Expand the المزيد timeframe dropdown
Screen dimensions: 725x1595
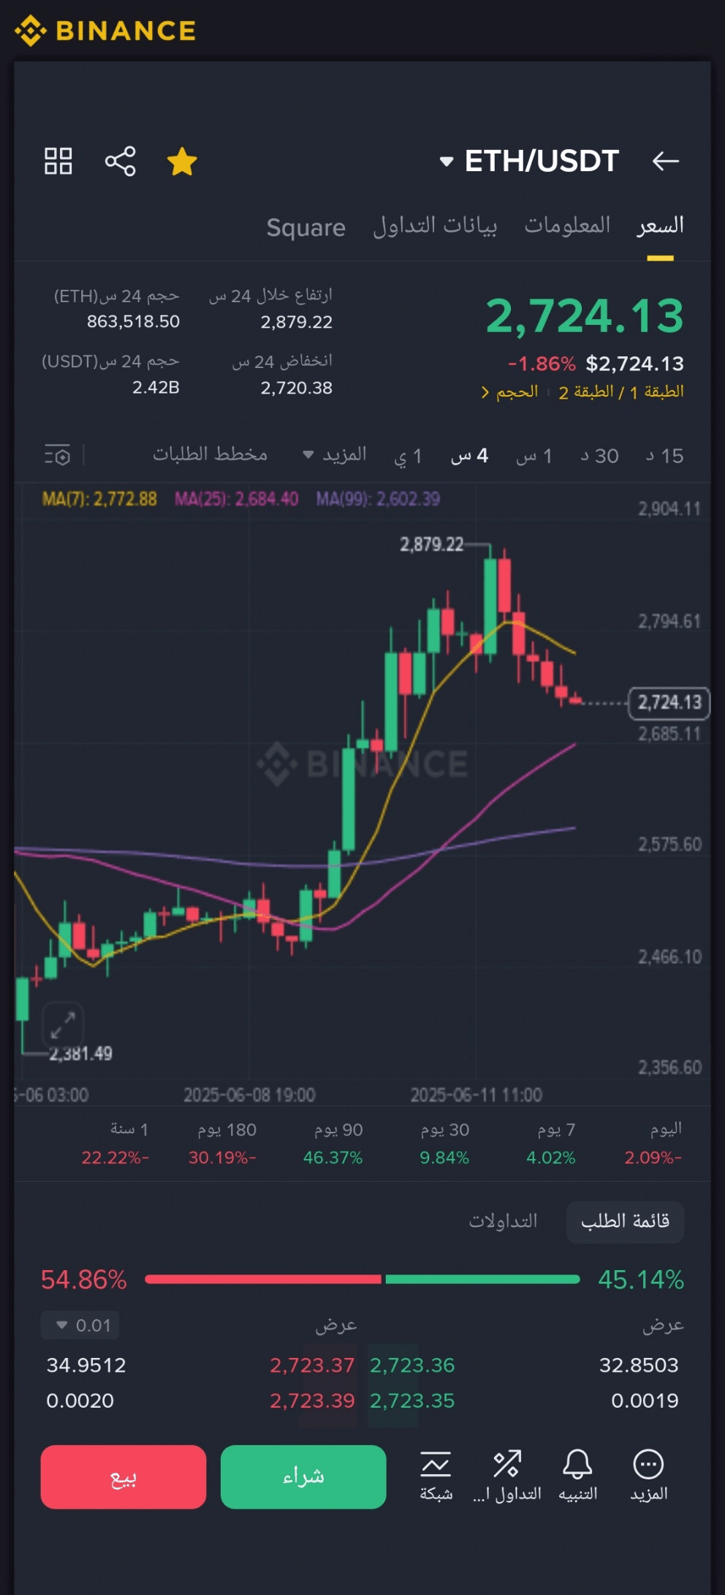[x=335, y=455]
